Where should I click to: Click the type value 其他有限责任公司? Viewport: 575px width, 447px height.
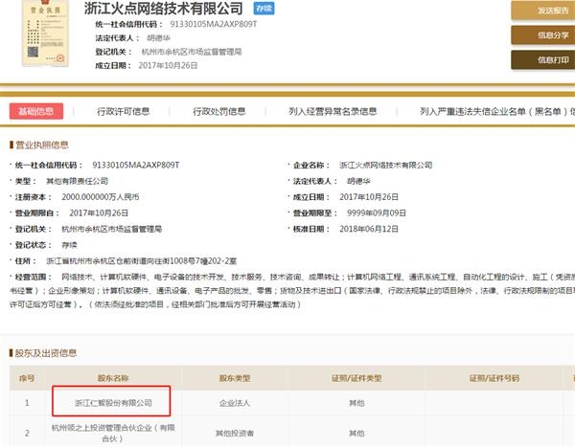[77, 181]
